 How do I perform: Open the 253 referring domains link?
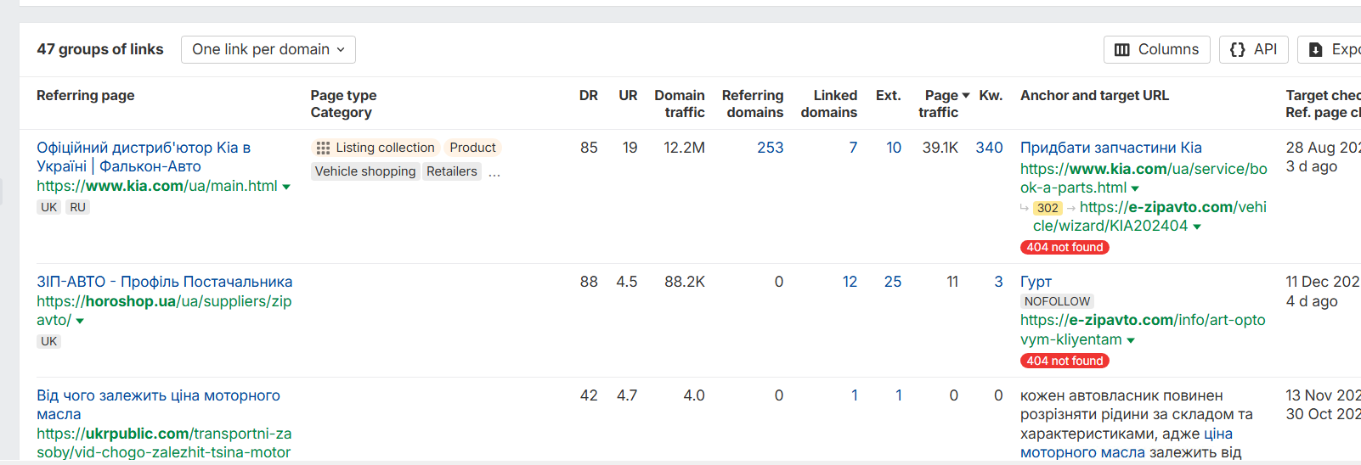tap(770, 148)
